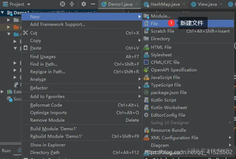Screen dimensions: 236x159
Task: Open the Project view dropdown arrow
Action: [x=29, y=4]
